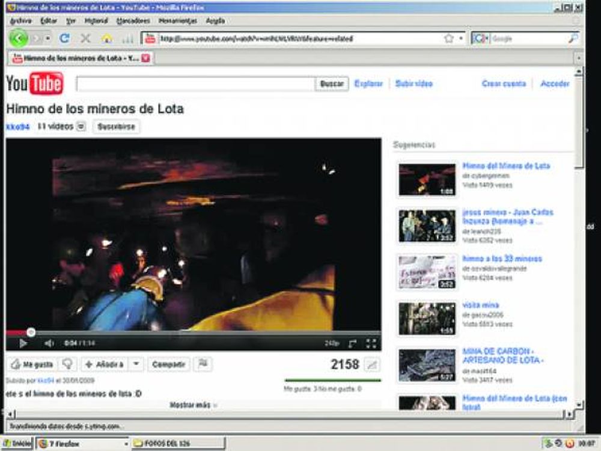Click the thumbs-down dislike icon

[69, 364]
